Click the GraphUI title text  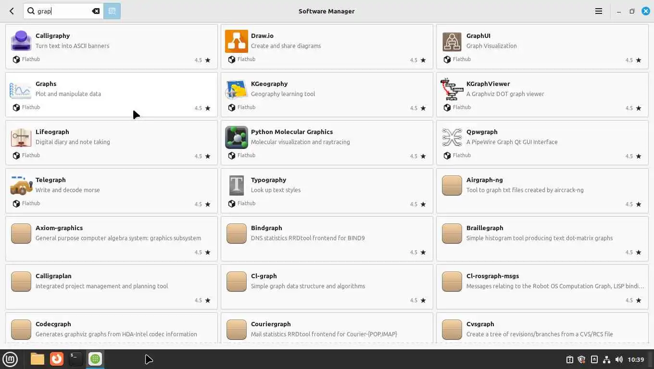(x=478, y=36)
